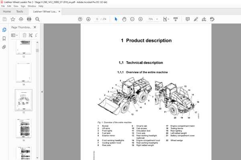Screen dimensions: 241x160
Task: Select the Highlight text pen tool
Action: point(196,19)
